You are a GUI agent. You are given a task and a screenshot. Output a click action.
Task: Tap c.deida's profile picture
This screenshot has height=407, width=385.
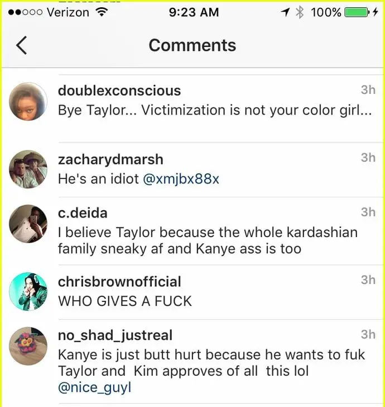point(28,224)
